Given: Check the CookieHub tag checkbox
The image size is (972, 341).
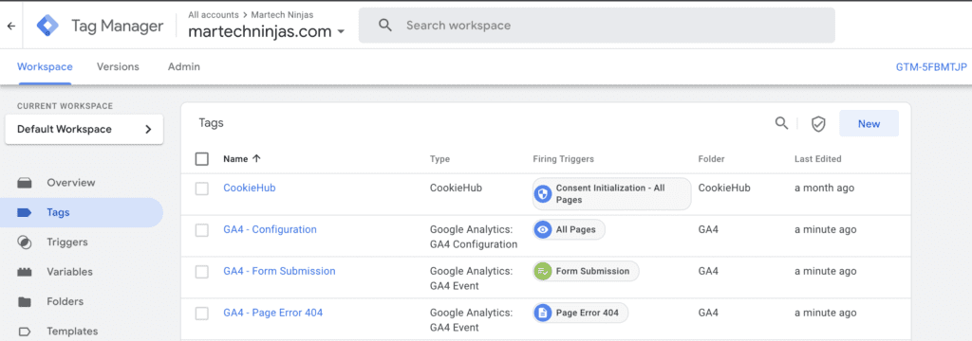Looking at the screenshot, I should point(201,188).
